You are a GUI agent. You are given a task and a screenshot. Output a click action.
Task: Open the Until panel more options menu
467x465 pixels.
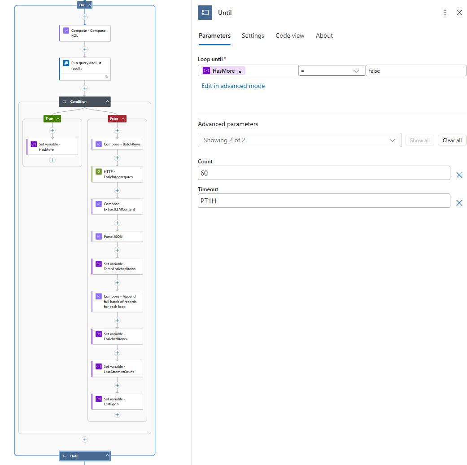pyautogui.click(x=445, y=13)
